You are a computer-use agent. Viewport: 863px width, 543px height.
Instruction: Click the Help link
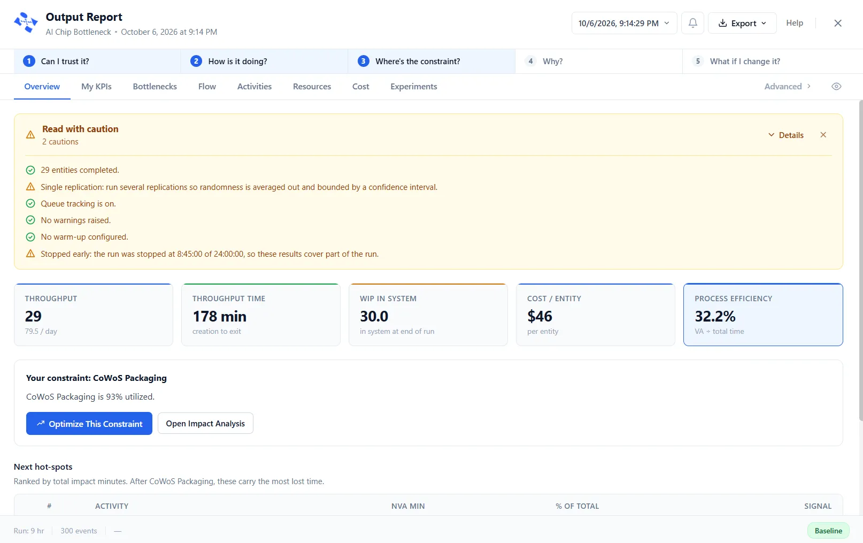[x=795, y=23]
